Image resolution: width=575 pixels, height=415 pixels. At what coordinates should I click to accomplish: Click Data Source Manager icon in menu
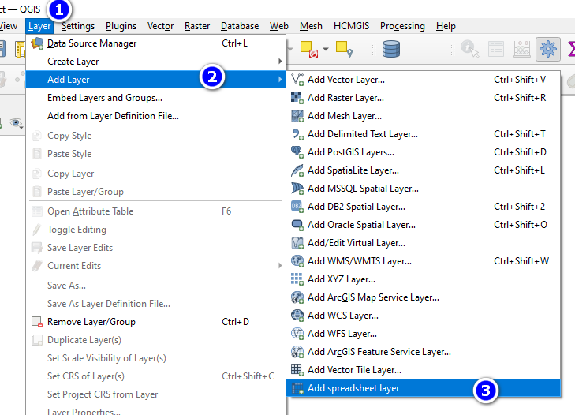pos(37,43)
